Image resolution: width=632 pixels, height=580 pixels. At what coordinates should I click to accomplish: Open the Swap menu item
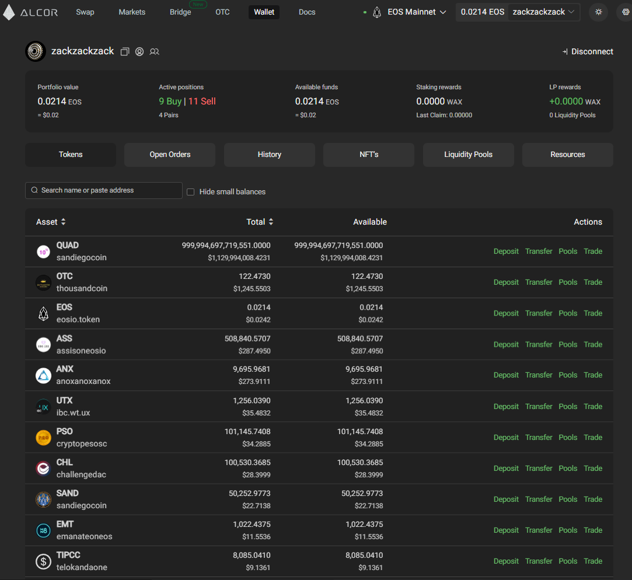pos(85,12)
